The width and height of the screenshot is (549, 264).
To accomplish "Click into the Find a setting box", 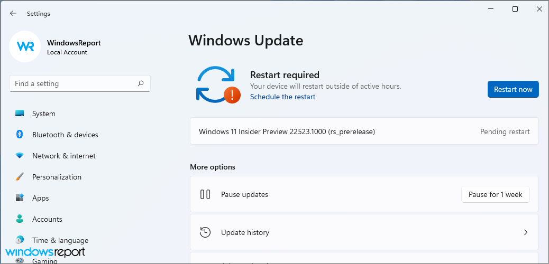I will pyautogui.click(x=80, y=83).
